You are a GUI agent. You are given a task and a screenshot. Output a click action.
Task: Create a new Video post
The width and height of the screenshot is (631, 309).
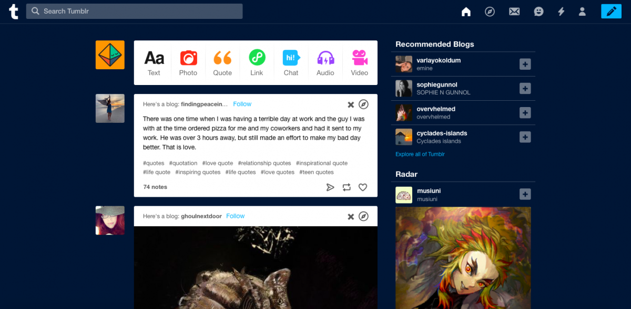359,62
